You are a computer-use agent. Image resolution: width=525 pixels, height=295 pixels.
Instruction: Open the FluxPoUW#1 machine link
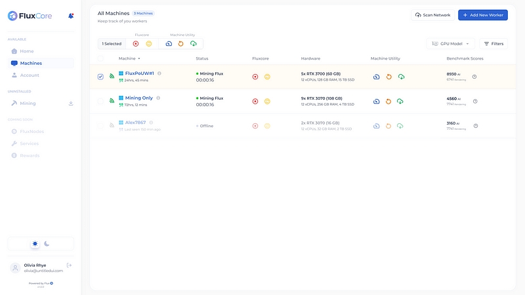(x=139, y=73)
